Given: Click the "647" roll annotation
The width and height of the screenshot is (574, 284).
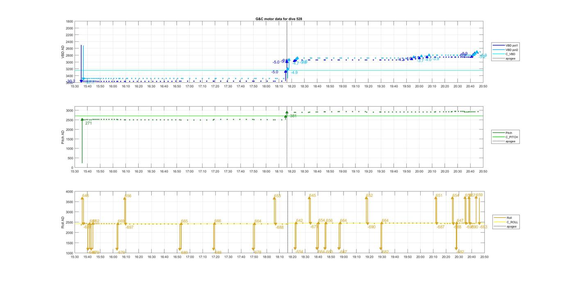Looking at the screenshot, I should (460, 220).
